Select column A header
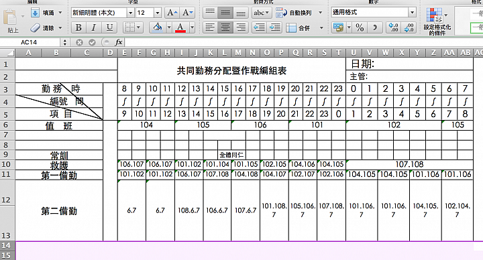Viewport: 483px width, 260px height. pos(28,53)
